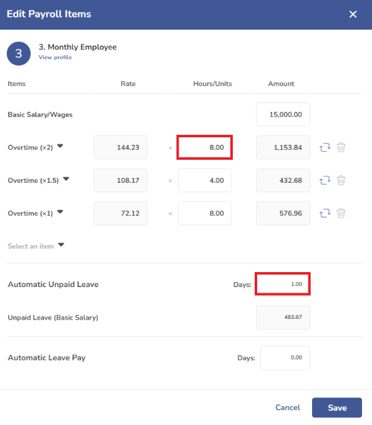Click the employee number 3 avatar
The height and width of the screenshot is (425, 372).
point(19,54)
